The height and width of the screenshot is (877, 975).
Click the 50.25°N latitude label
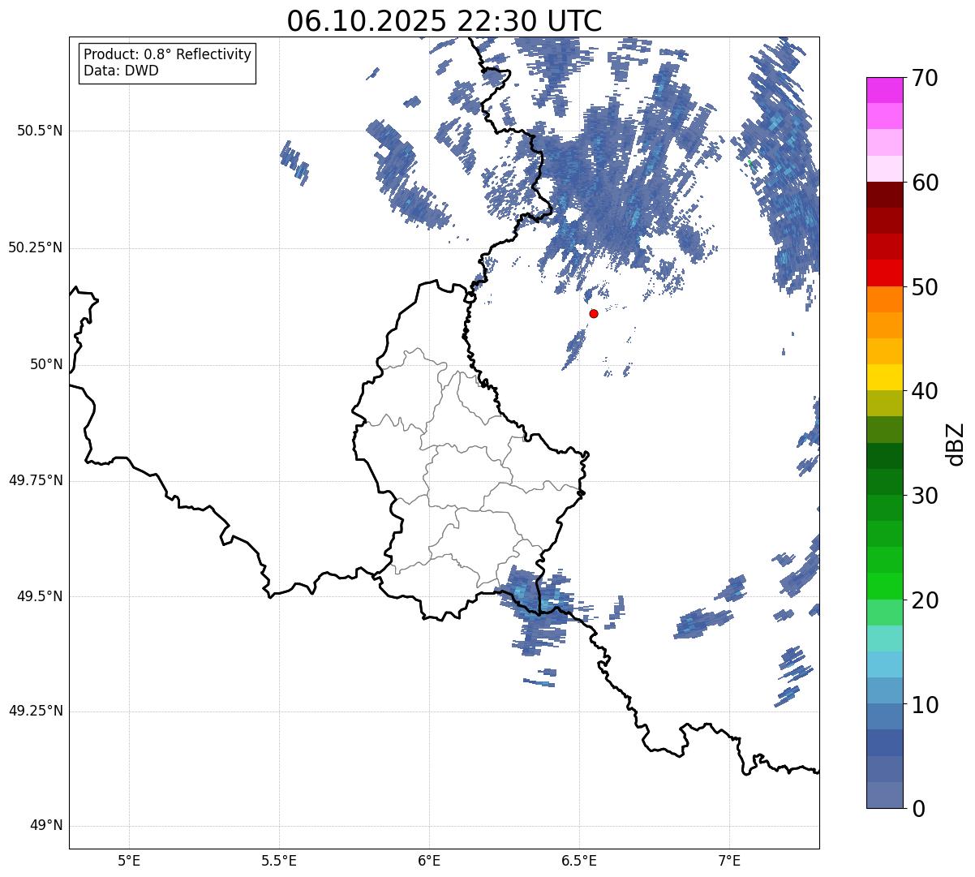click(35, 247)
